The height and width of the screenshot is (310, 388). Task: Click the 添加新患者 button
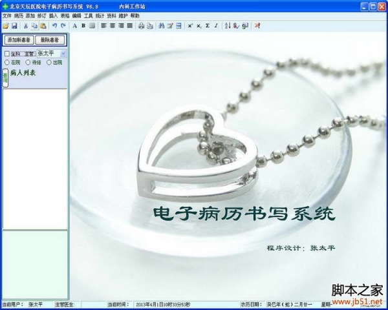[19, 40]
